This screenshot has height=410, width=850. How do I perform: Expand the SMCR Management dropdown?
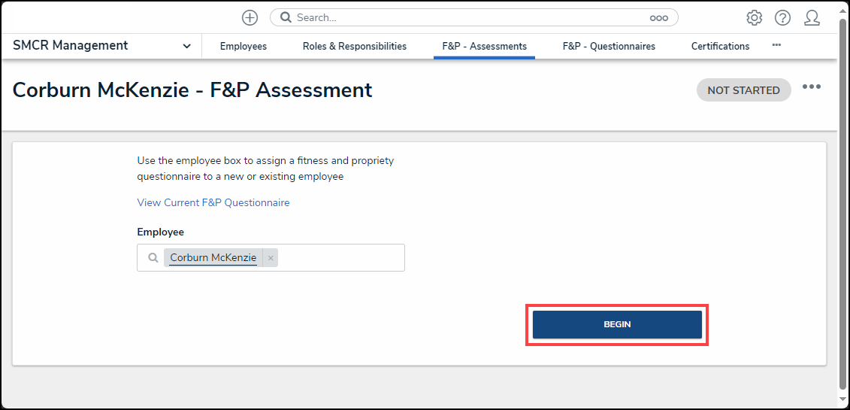pyautogui.click(x=186, y=47)
